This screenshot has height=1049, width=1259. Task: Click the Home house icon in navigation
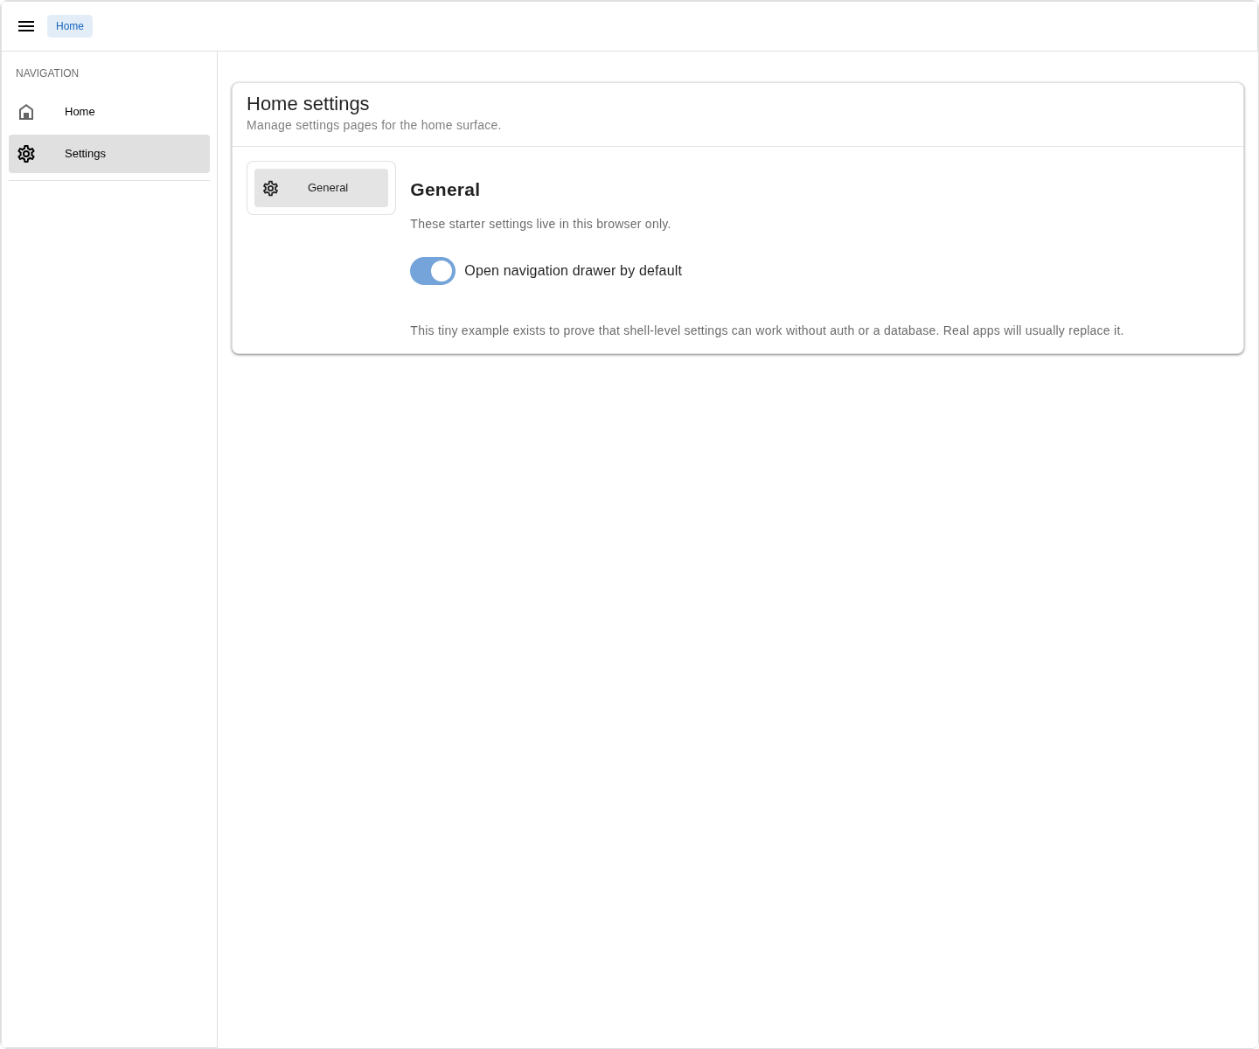pos(26,112)
